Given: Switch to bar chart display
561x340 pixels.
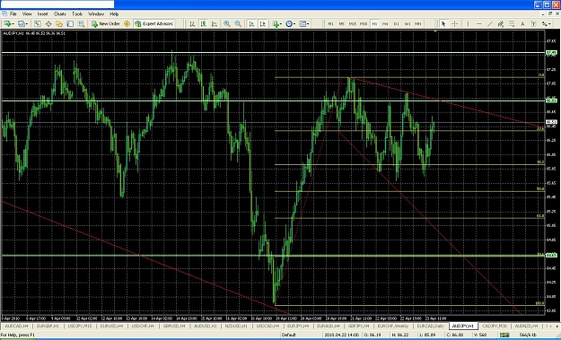Looking at the screenshot, I should click(192, 23).
